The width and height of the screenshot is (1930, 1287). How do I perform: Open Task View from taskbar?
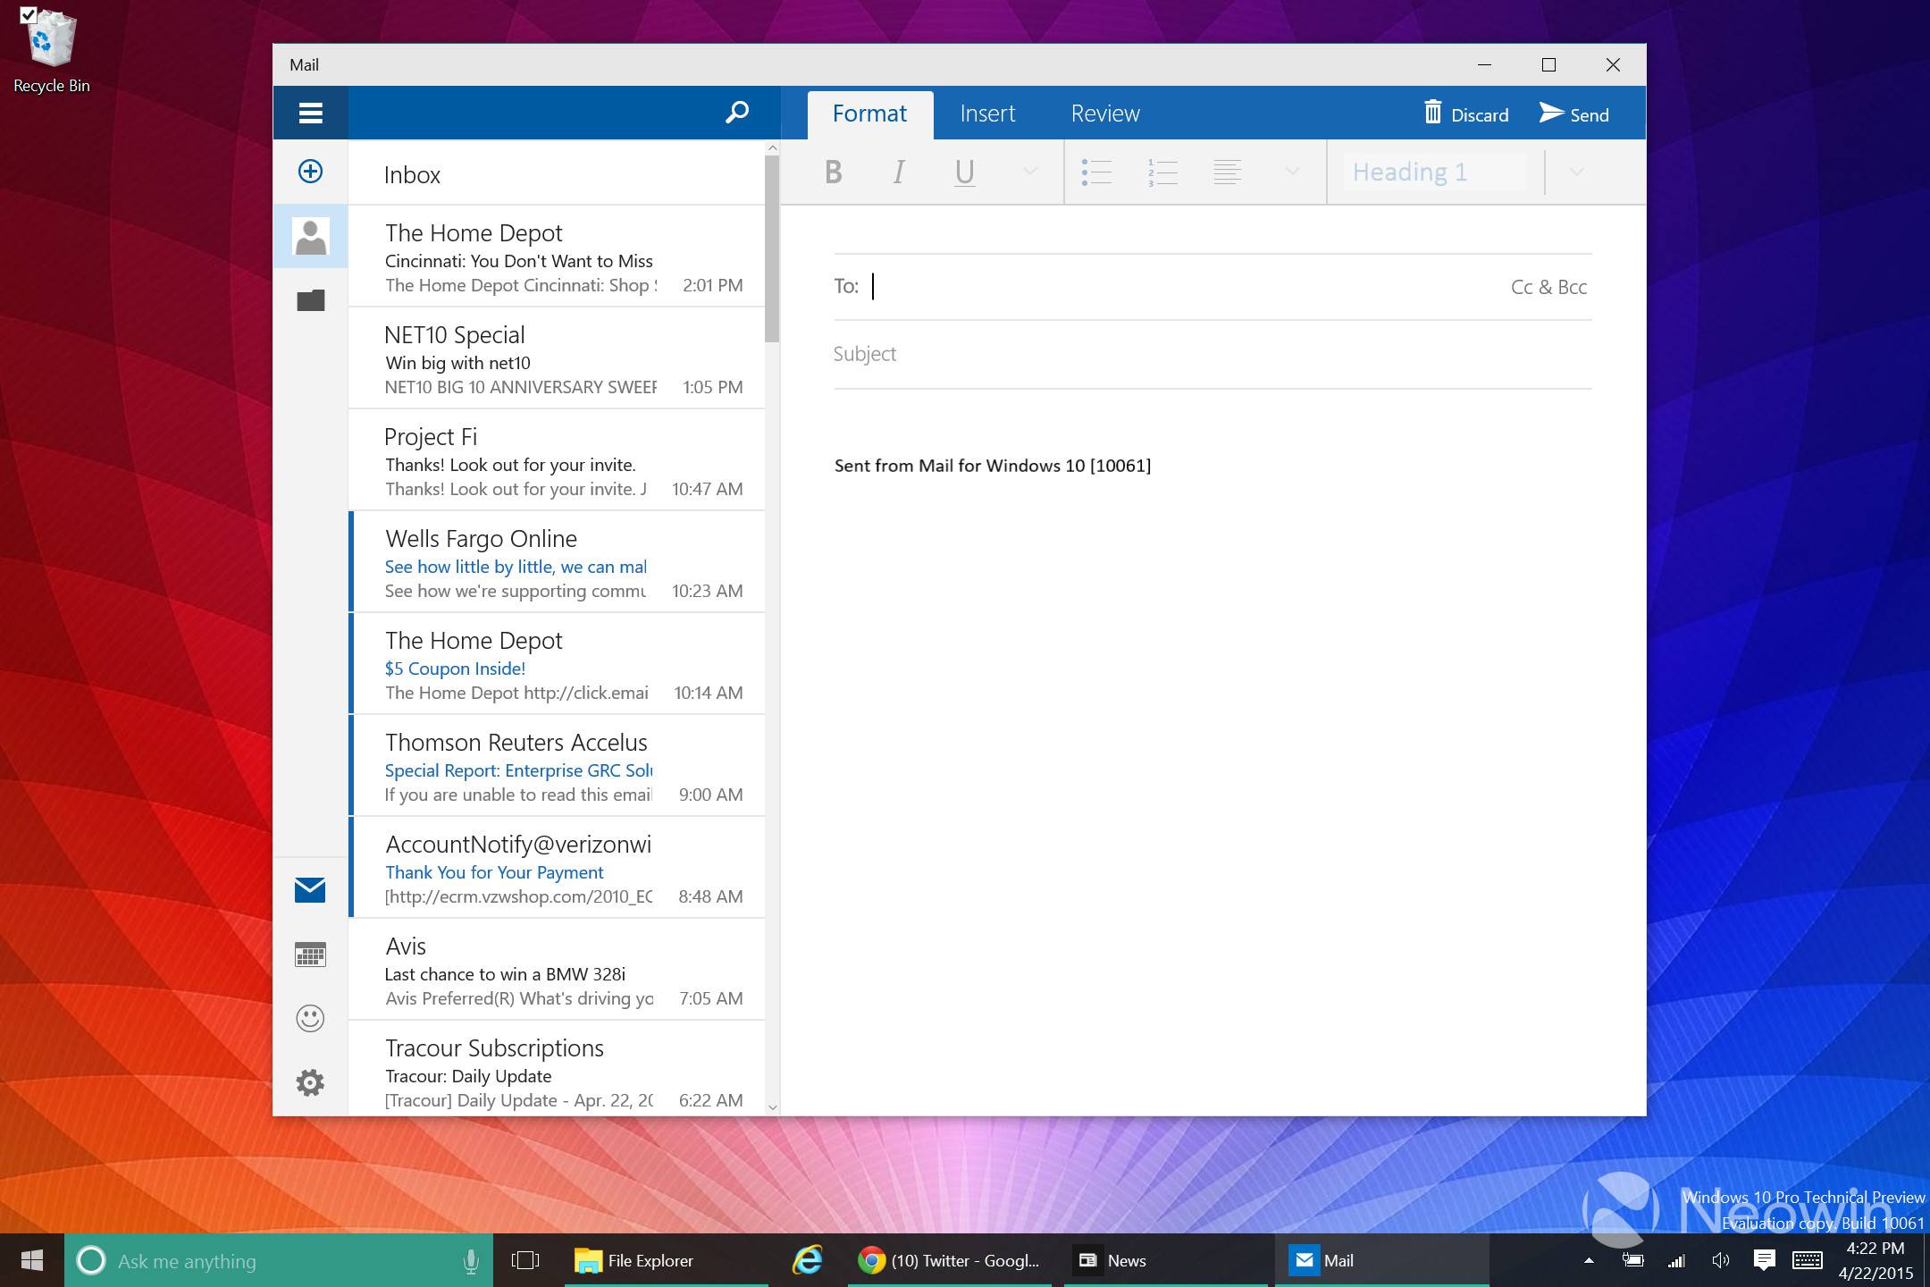click(525, 1260)
